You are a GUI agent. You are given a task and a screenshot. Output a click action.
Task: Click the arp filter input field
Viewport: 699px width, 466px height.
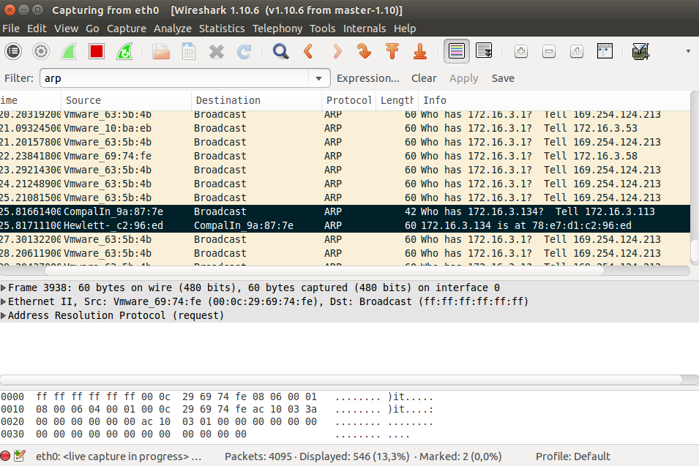coord(174,78)
